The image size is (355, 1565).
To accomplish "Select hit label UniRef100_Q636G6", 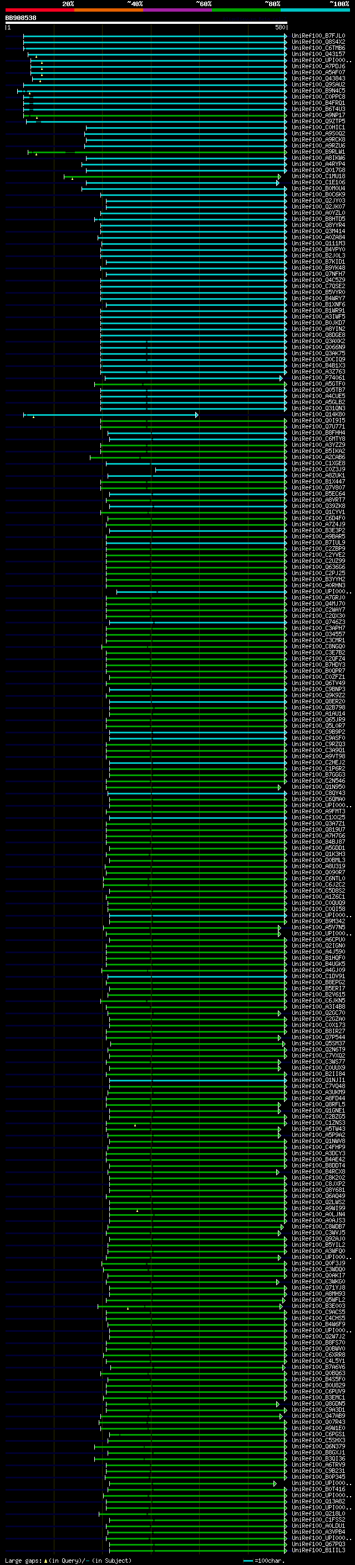I will point(318,567).
